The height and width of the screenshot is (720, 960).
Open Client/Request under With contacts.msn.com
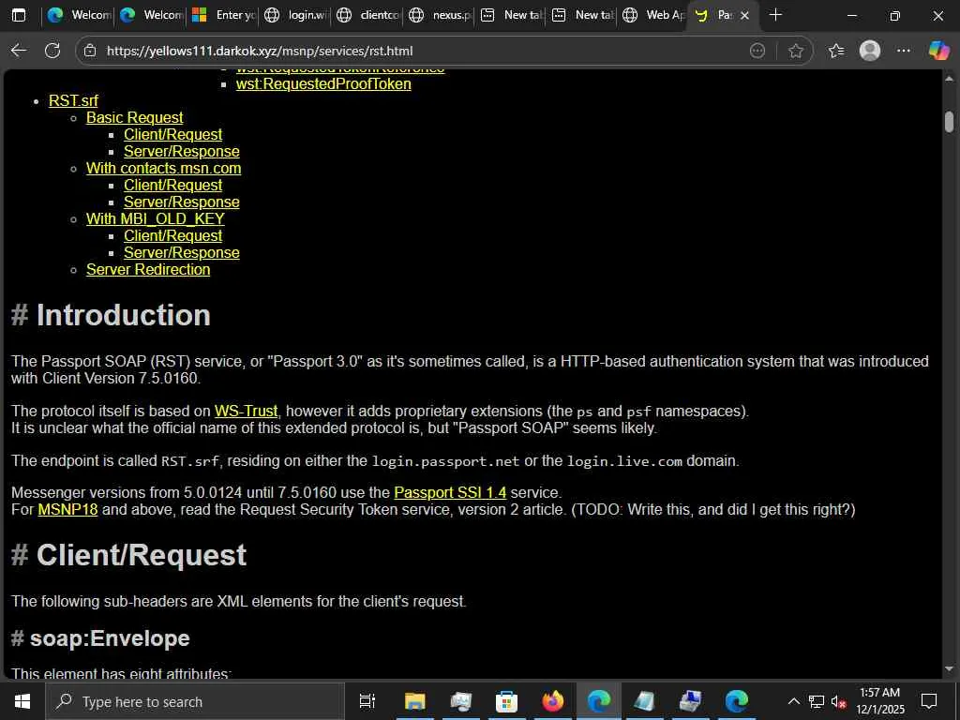click(x=172, y=186)
